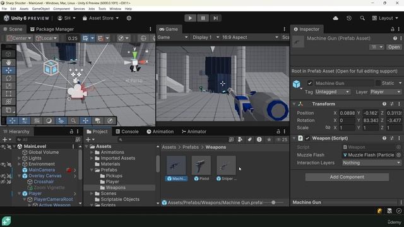Search by type in Project panel
Screen dimensions: 404x227
(240, 139)
